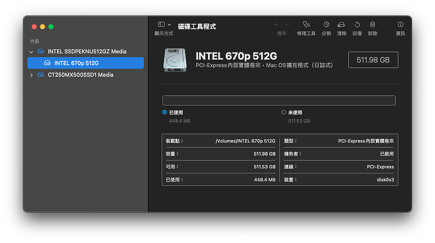Click the INTEL 670p 512G heading
This screenshot has width=435, height=243.
(236, 56)
